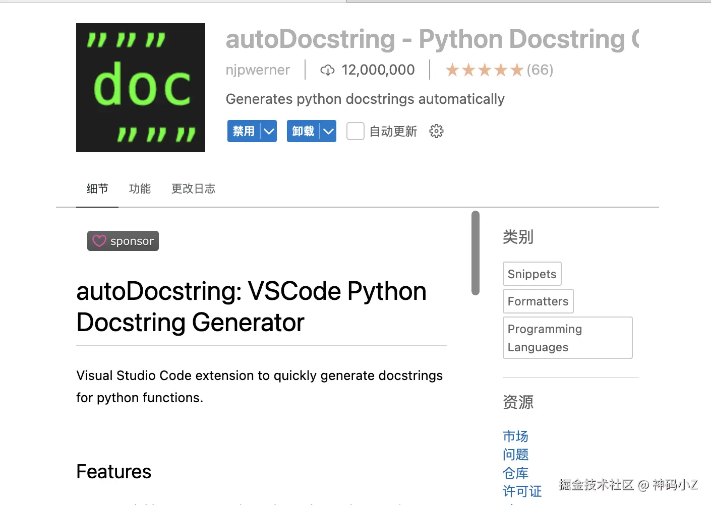Click the five-star rating icons
This screenshot has width=711, height=505.
pos(485,70)
